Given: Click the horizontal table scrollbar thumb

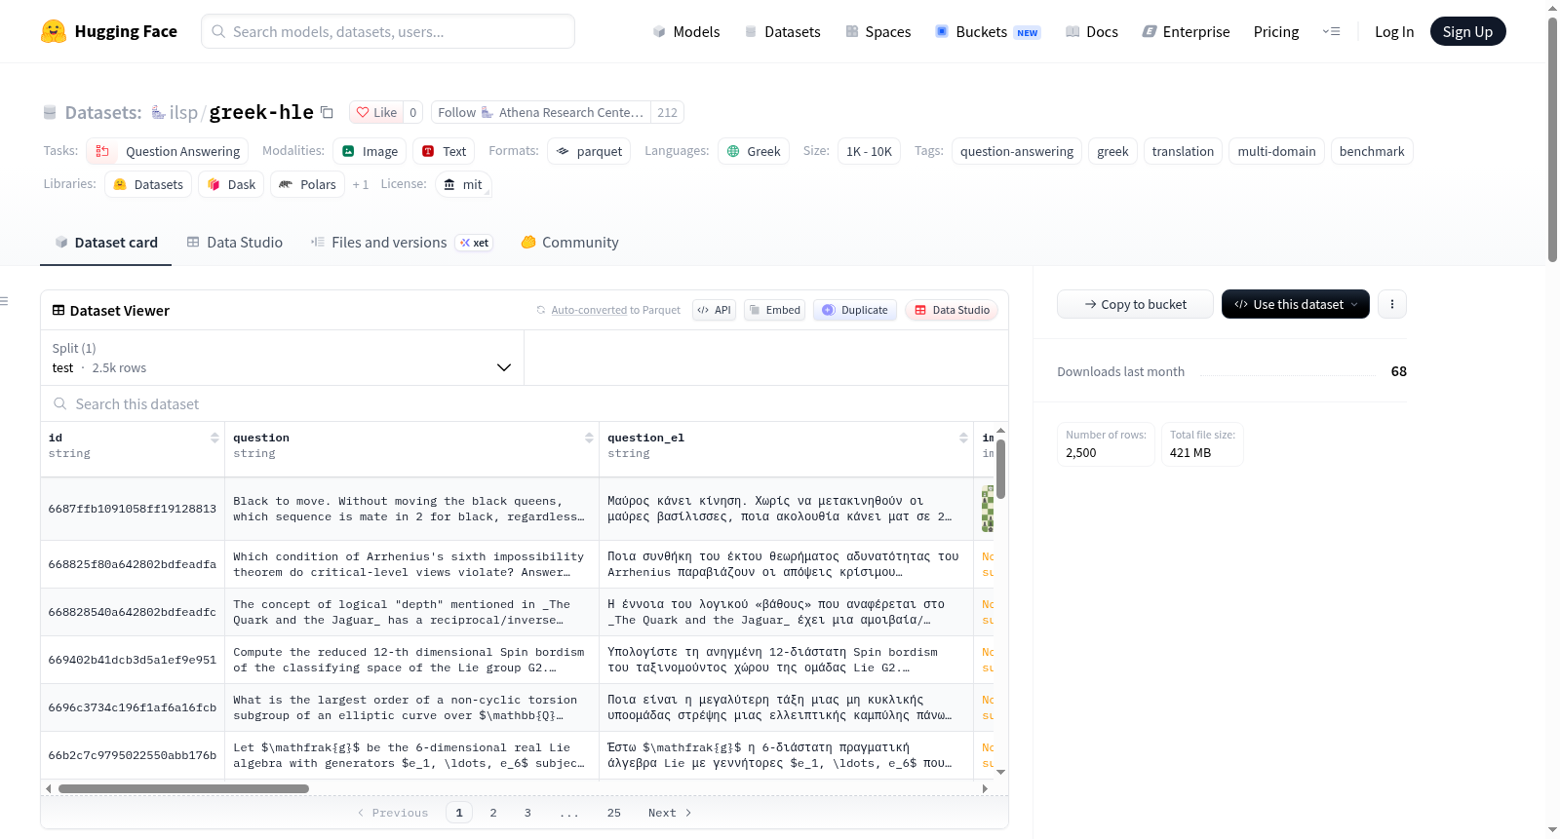Looking at the screenshot, I should pos(183,788).
